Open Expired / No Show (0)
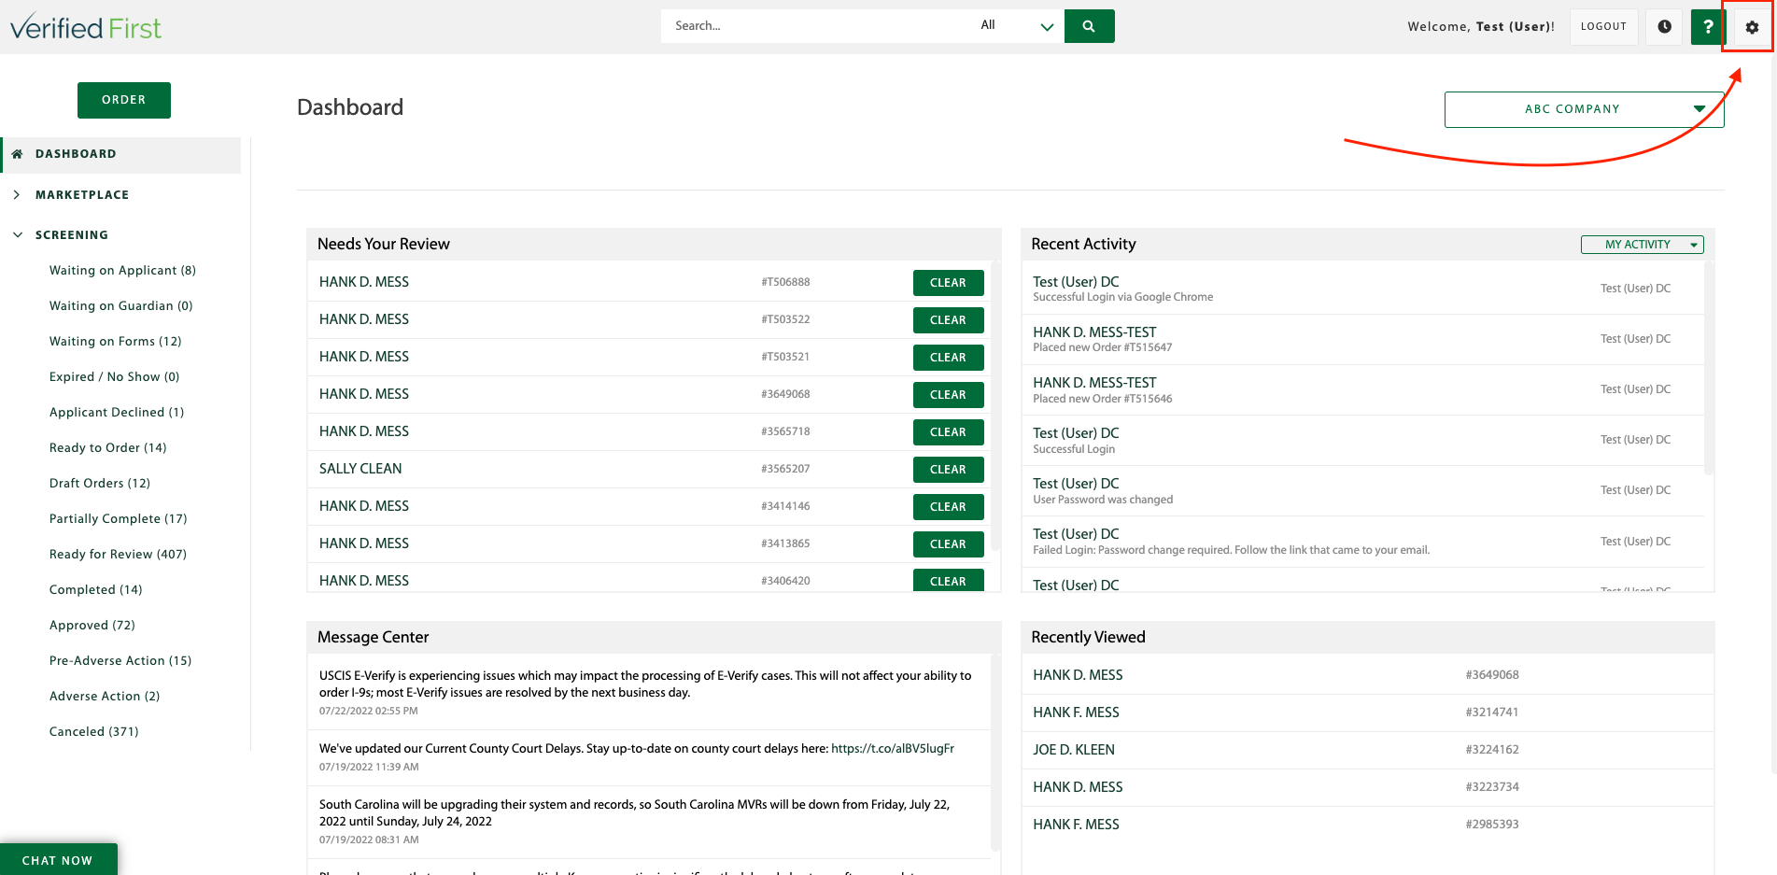 tap(114, 377)
